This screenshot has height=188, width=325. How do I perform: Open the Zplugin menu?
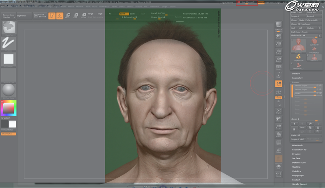(x=165, y=6)
